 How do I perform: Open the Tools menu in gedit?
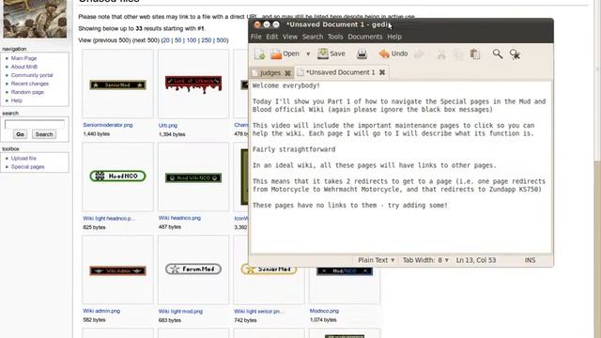(335, 37)
